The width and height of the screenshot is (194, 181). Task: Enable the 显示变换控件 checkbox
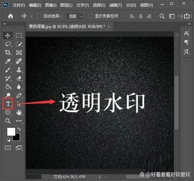click(91, 16)
